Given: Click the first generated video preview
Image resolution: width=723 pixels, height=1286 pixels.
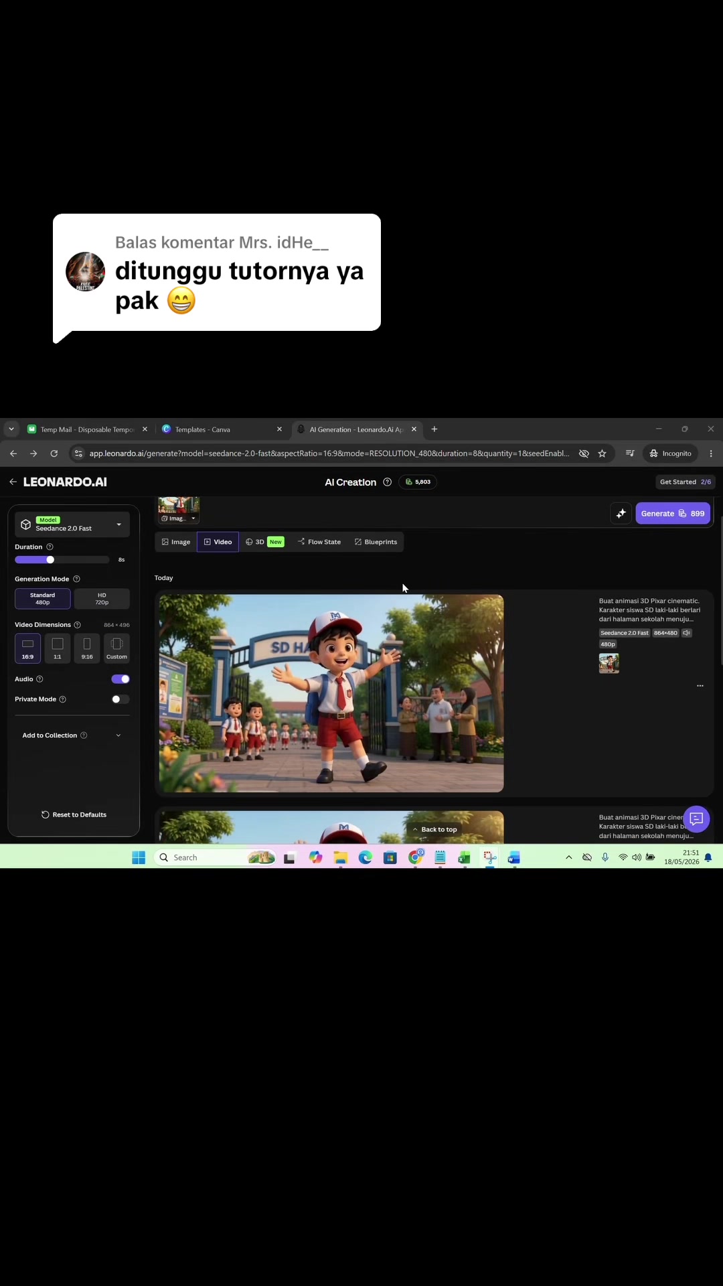Looking at the screenshot, I should 331,693.
